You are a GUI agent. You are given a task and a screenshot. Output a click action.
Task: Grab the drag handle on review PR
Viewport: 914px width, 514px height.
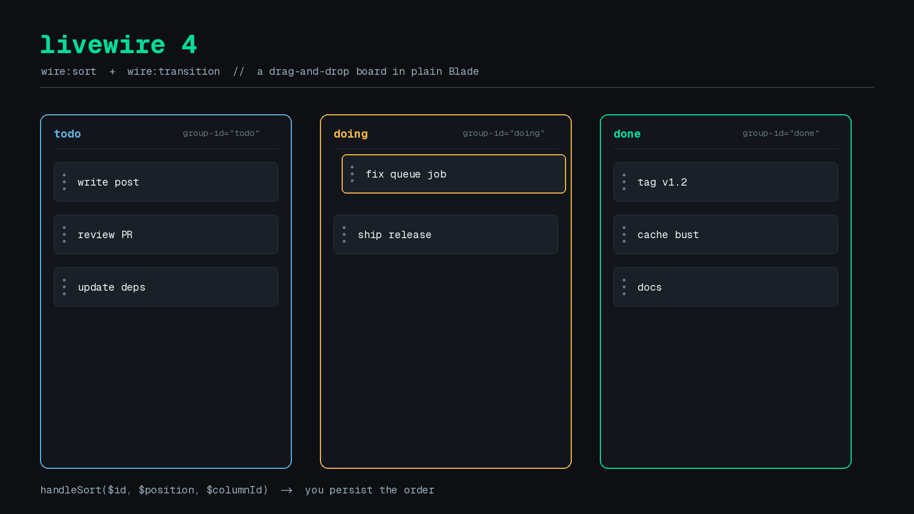click(x=64, y=235)
